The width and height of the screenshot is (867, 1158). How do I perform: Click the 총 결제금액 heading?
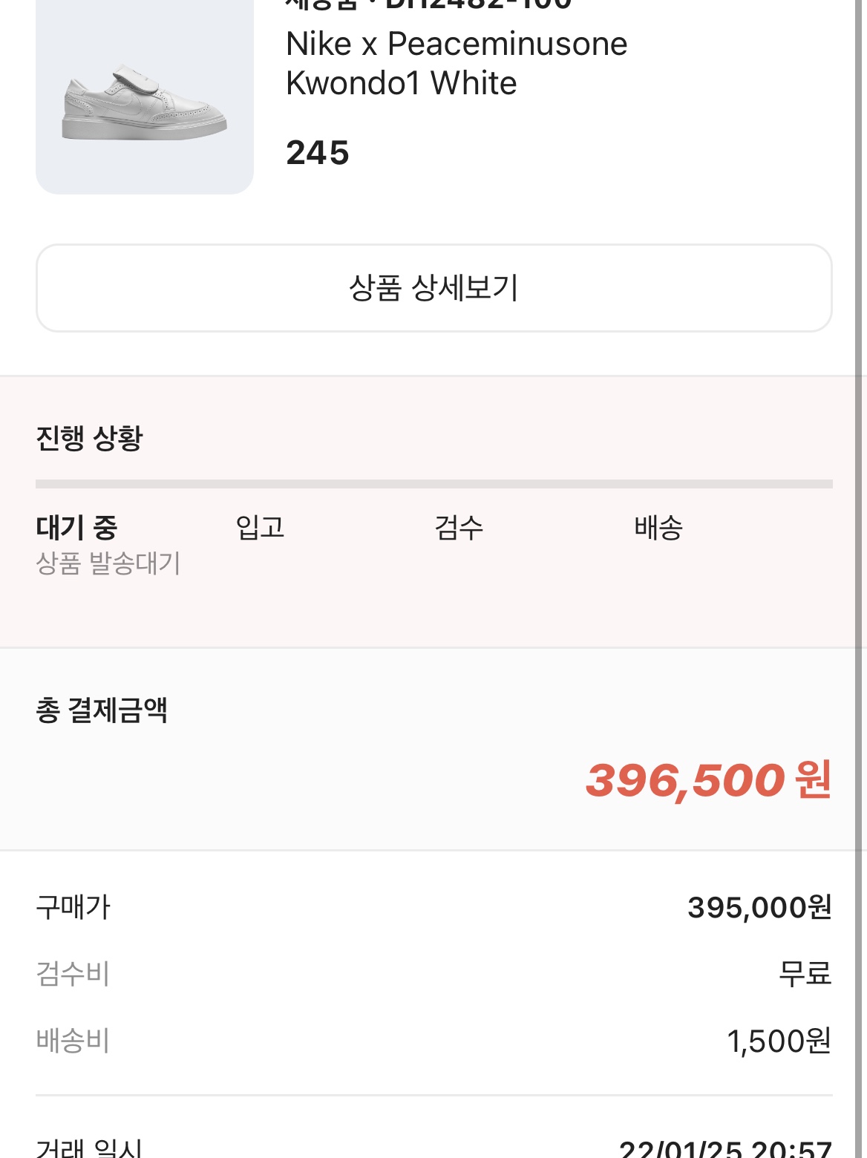(x=102, y=710)
